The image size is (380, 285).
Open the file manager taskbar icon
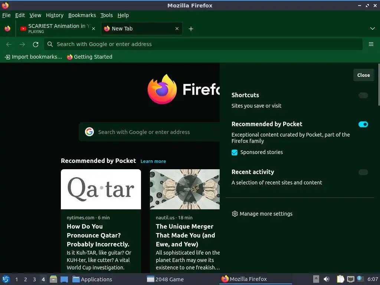pos(53,279)
